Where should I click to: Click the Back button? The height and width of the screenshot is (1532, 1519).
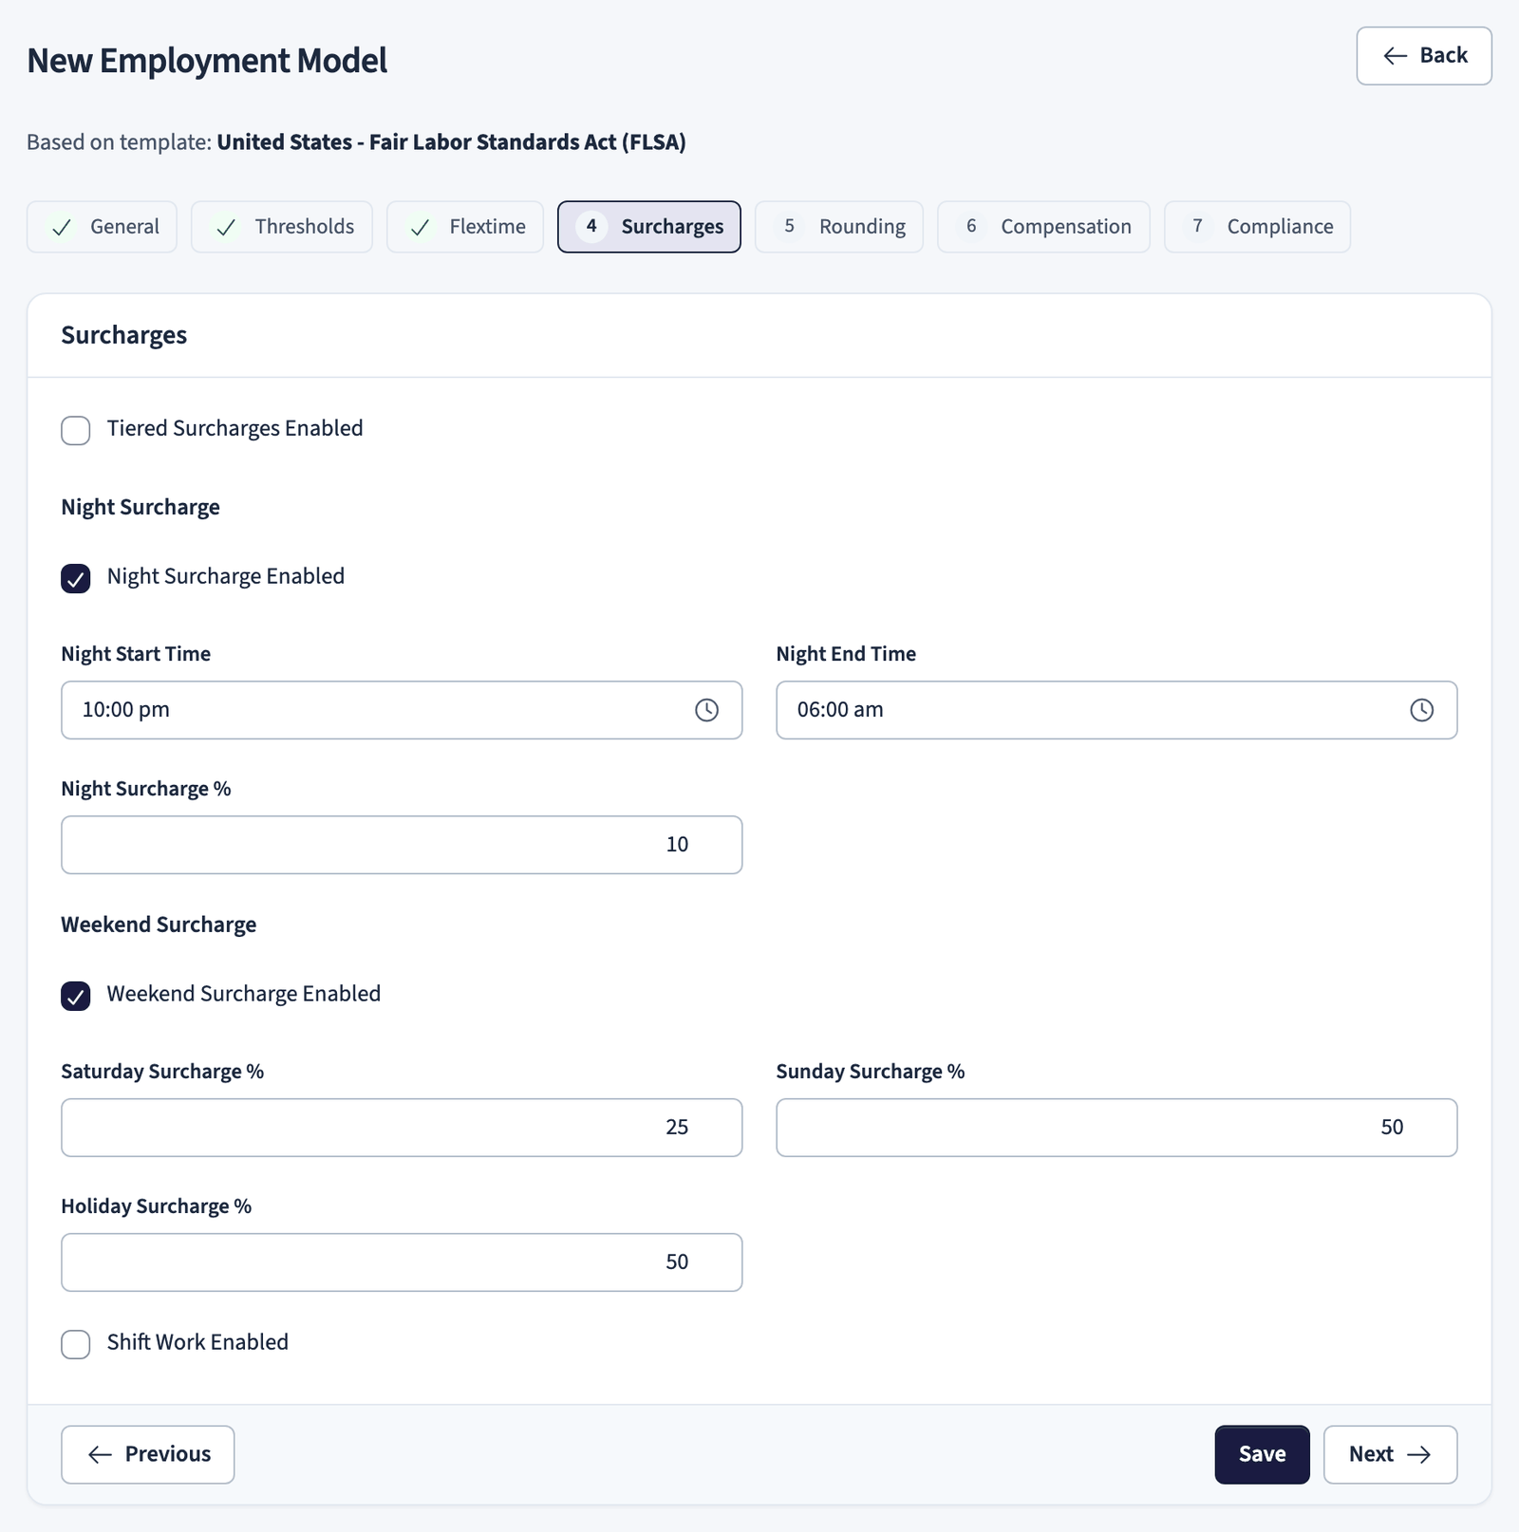click(1424, 56)
